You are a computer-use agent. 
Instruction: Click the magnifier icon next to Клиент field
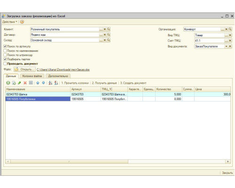[109, 29]
